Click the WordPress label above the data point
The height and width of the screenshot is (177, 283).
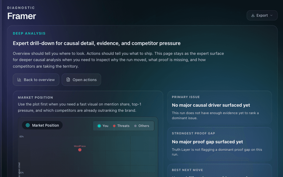pyautogui.click(x=80, y=146)
